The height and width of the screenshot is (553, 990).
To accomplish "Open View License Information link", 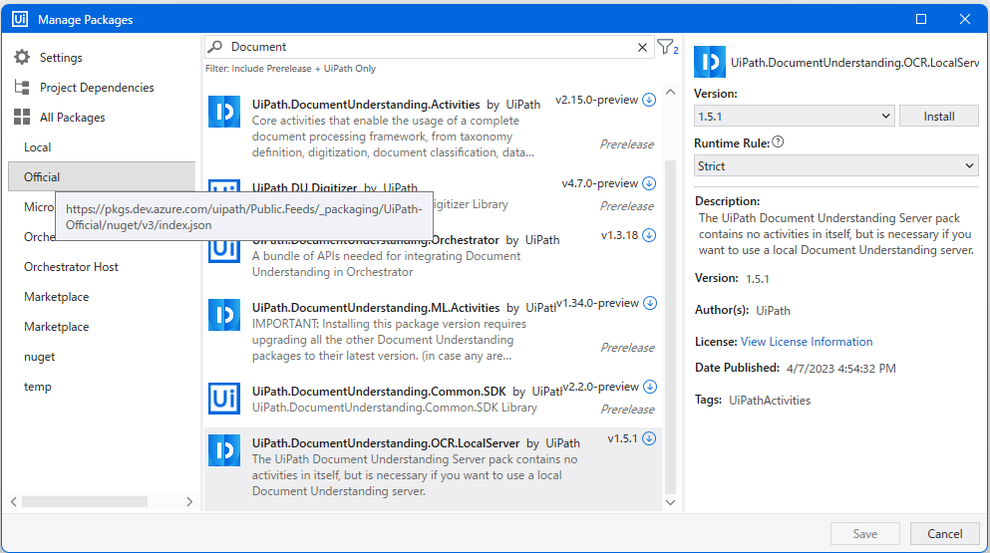I will coord(807,342).
